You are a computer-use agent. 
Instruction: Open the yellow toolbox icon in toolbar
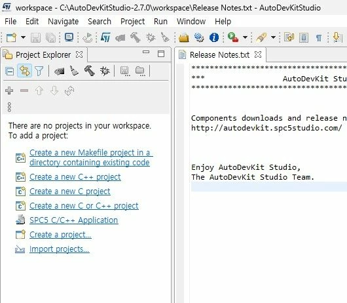click(184, 37)
